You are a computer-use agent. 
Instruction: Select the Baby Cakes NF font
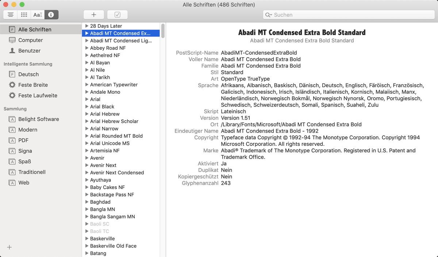(x=121, y=187)
